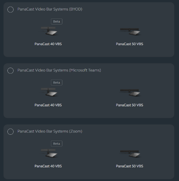Click PanaCast 50 VBS device image under BYOD
This screenshot has height=181, width=179.
(130, 32)
